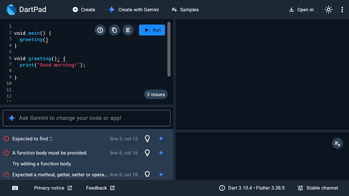Click error icon for "Expected to find ';'"
This screenshot has height=196, width=349.
click(6, 139)
